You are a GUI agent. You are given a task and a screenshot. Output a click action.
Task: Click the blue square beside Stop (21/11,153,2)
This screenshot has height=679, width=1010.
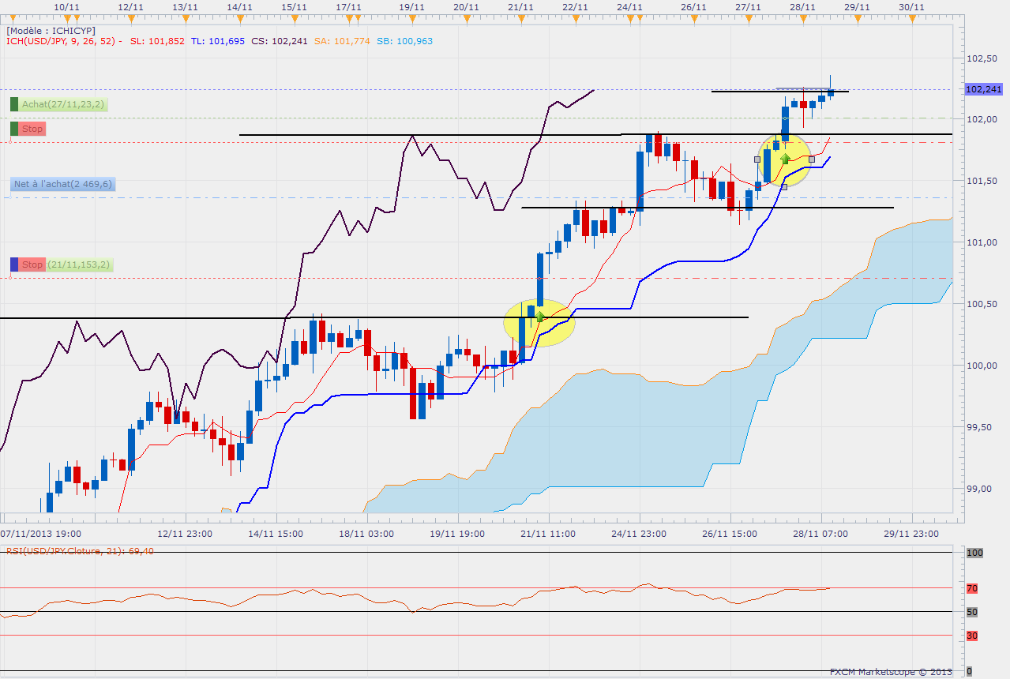tap(14, 264)
